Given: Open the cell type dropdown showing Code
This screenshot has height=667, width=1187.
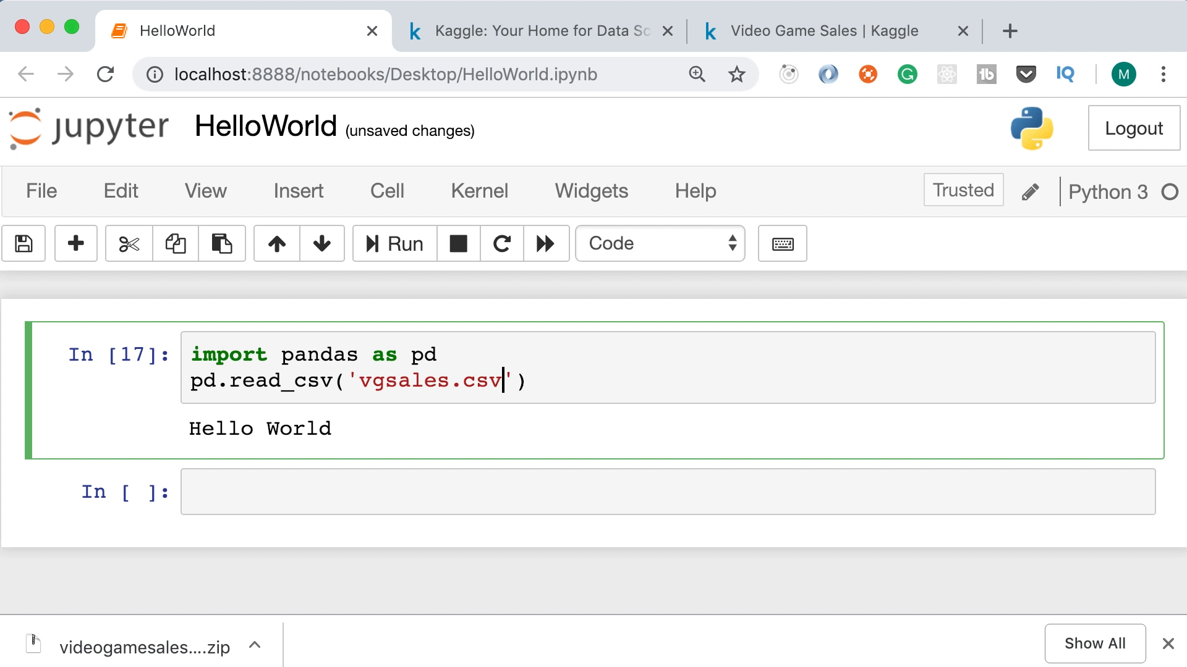Looking at the screenshot, I should [660, 243].
